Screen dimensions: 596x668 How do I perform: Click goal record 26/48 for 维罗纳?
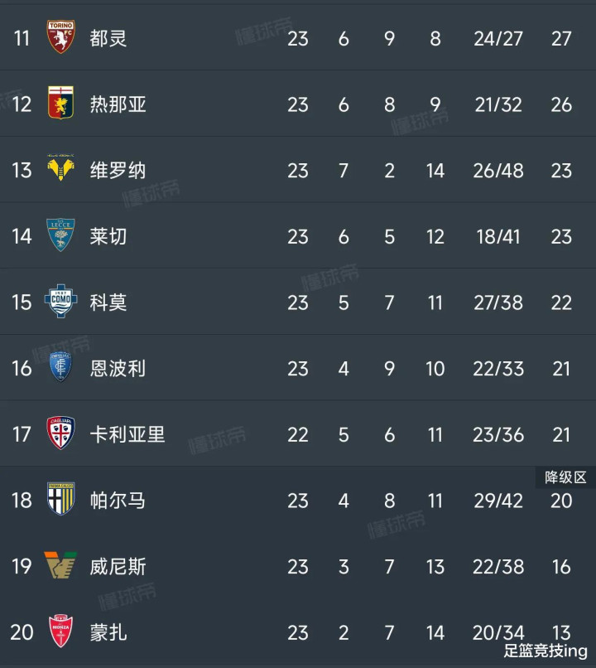coord(498,171)
